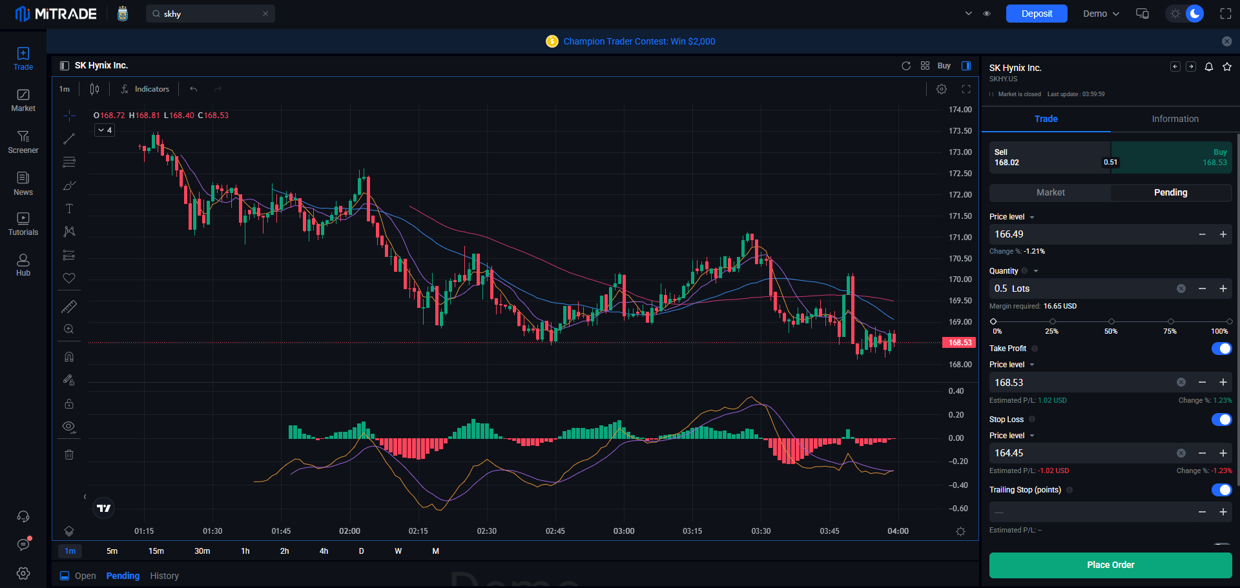The height and width of the screenshot is (588, 1240).
Task: Toggle the right trade panel icon
Action: point(966,66)
